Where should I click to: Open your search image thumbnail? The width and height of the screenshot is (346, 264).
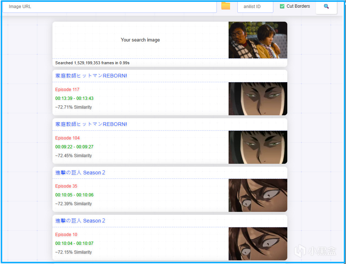pyautogui.click(x=258, y=40)
